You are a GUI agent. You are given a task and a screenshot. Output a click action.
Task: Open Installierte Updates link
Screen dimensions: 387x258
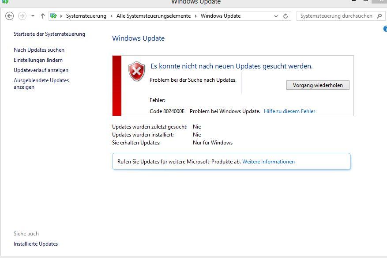tap(36, 244)
